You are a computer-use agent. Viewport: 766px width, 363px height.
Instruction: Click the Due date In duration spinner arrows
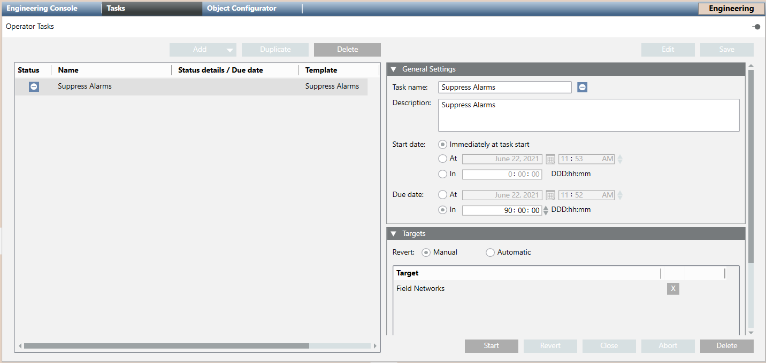[x=546, y=210]
